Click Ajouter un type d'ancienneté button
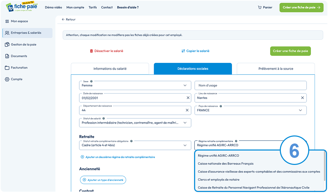328x195 pixels. [103, 180]
